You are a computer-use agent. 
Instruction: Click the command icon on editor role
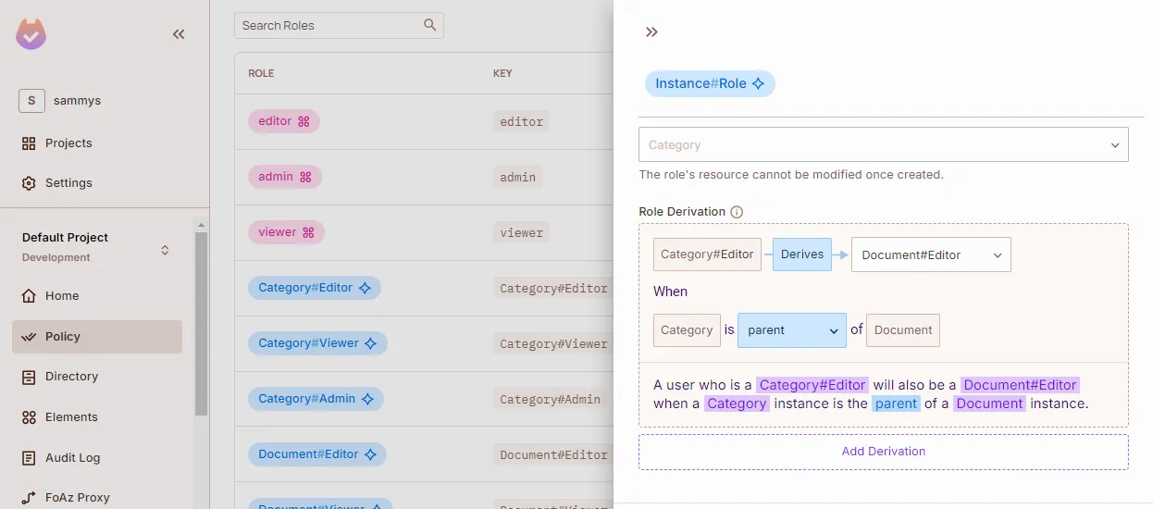click(304, 121)
